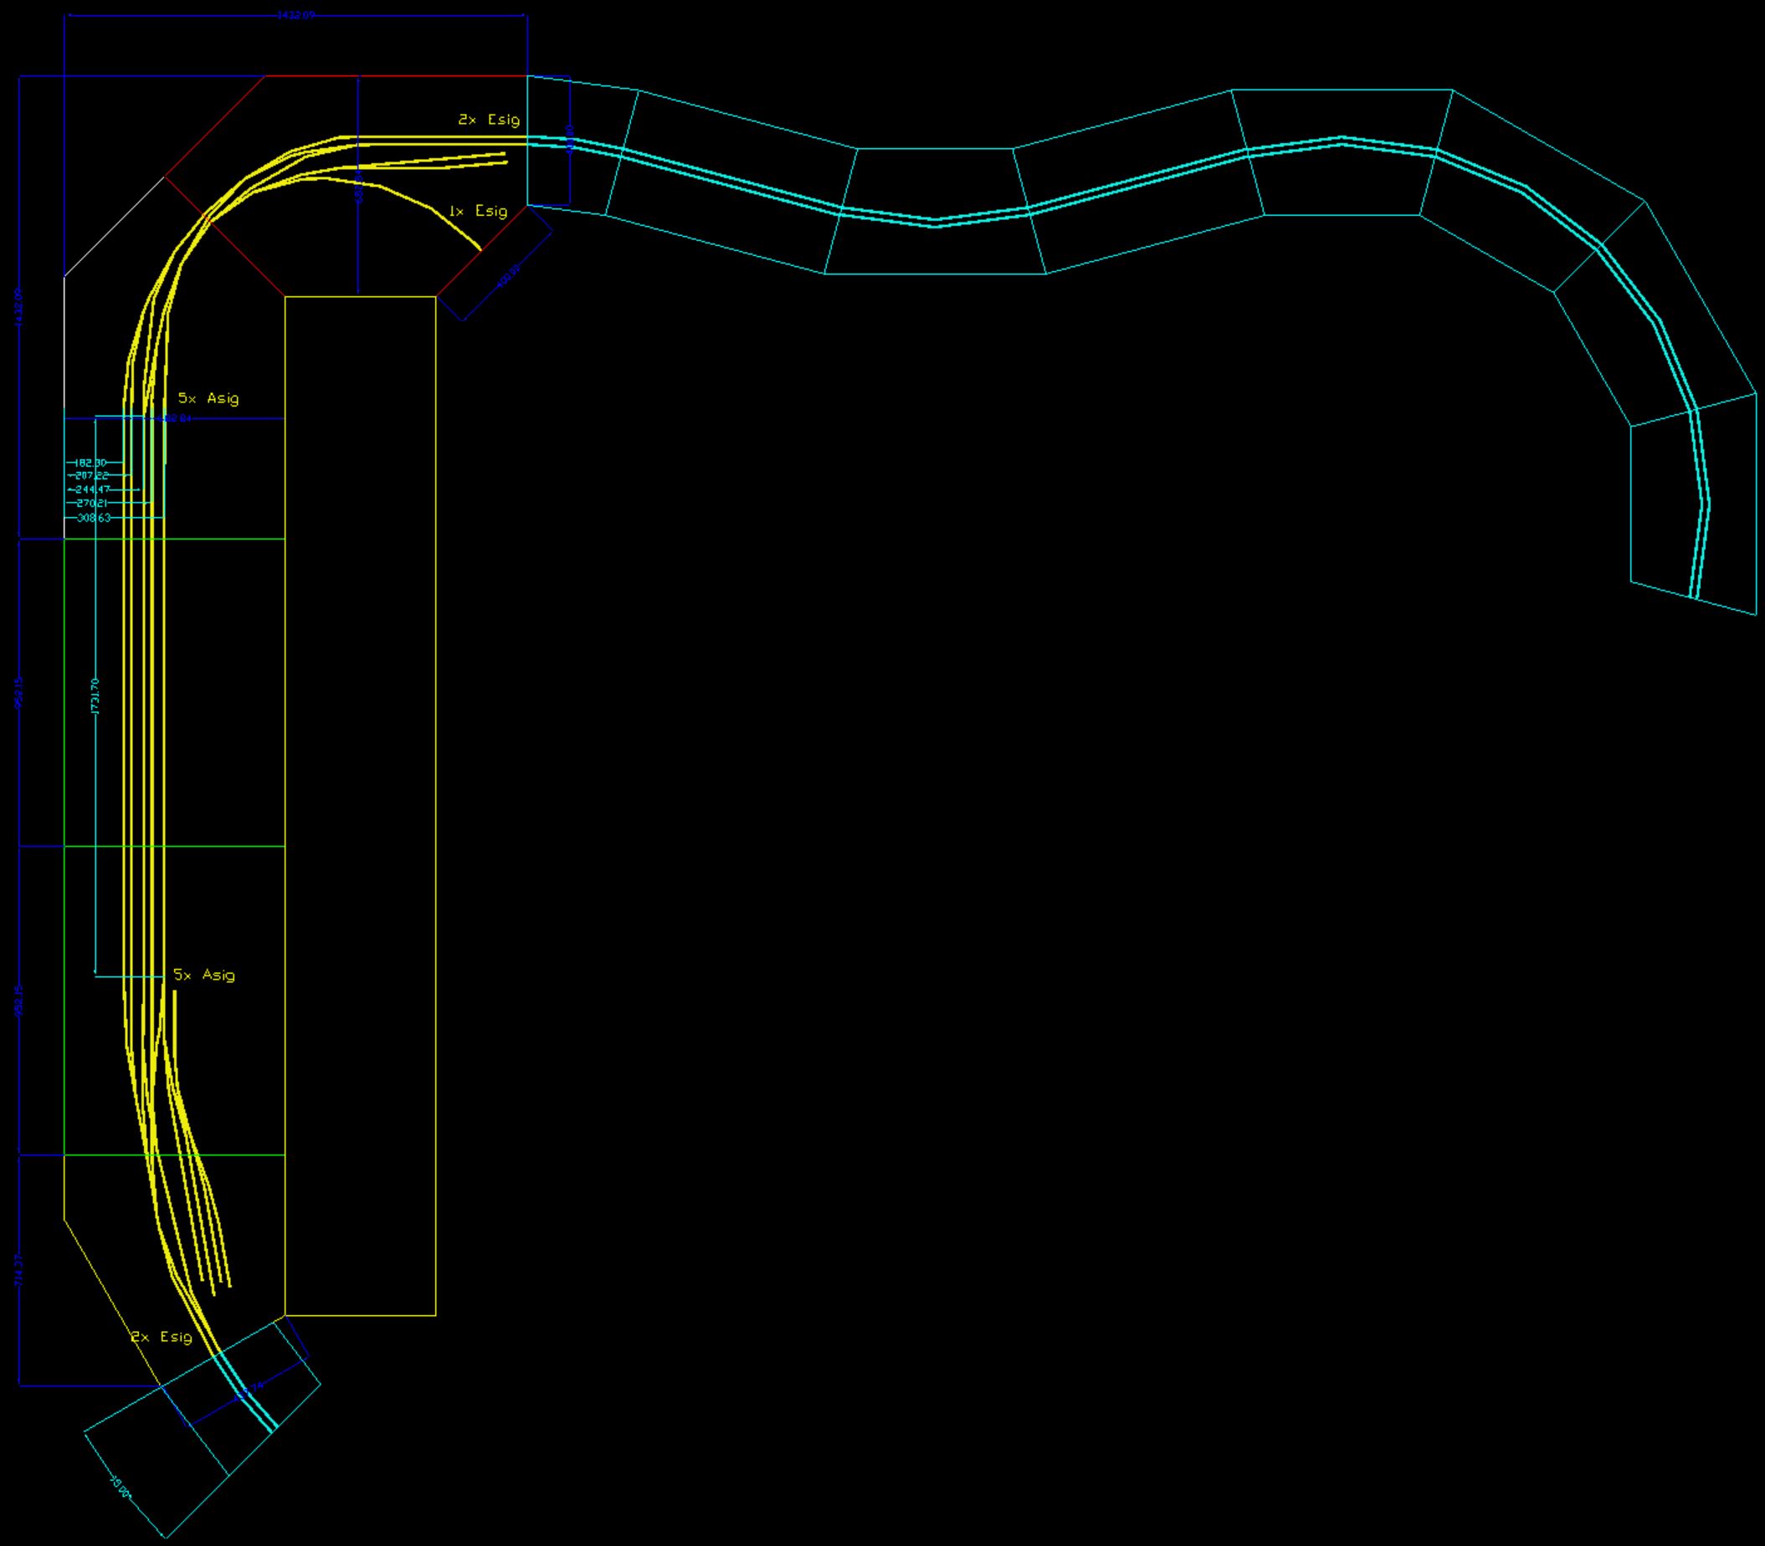Select the diagonal 400.00 dimension near '1x Esig'

[509, 274]
